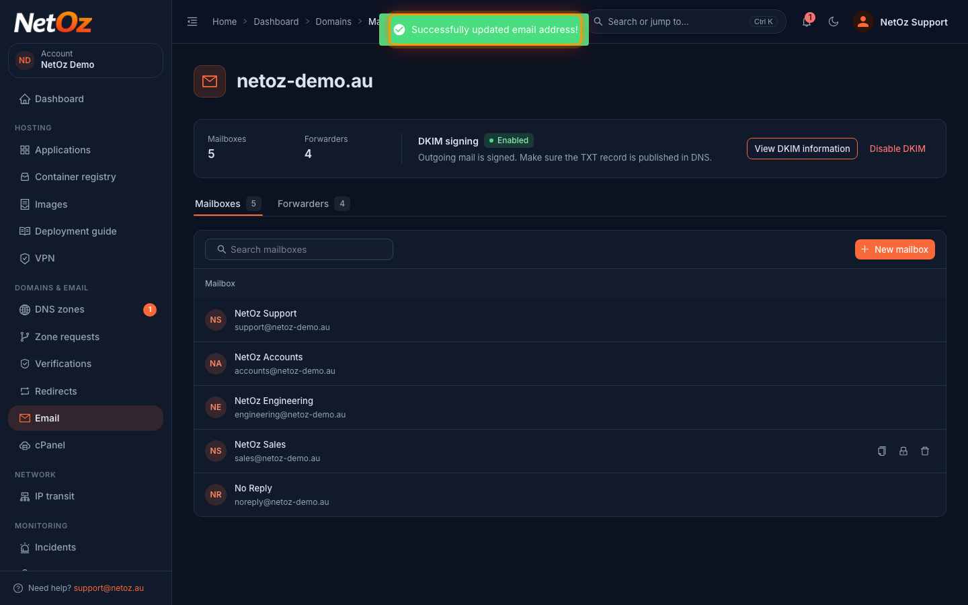Open Verifications page
Screen dimensions: 968x605
tap(85, 364)
